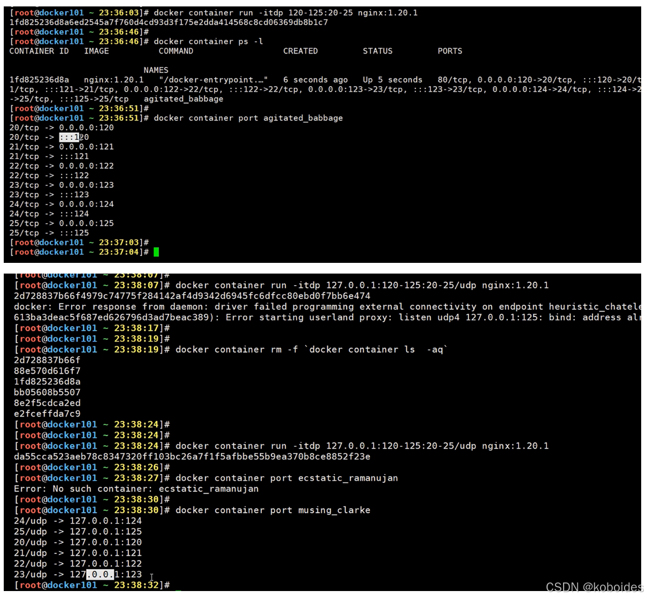
Task: Click the 'docker container port ecstatic_ramanujan' command
Action: (287, 478)
